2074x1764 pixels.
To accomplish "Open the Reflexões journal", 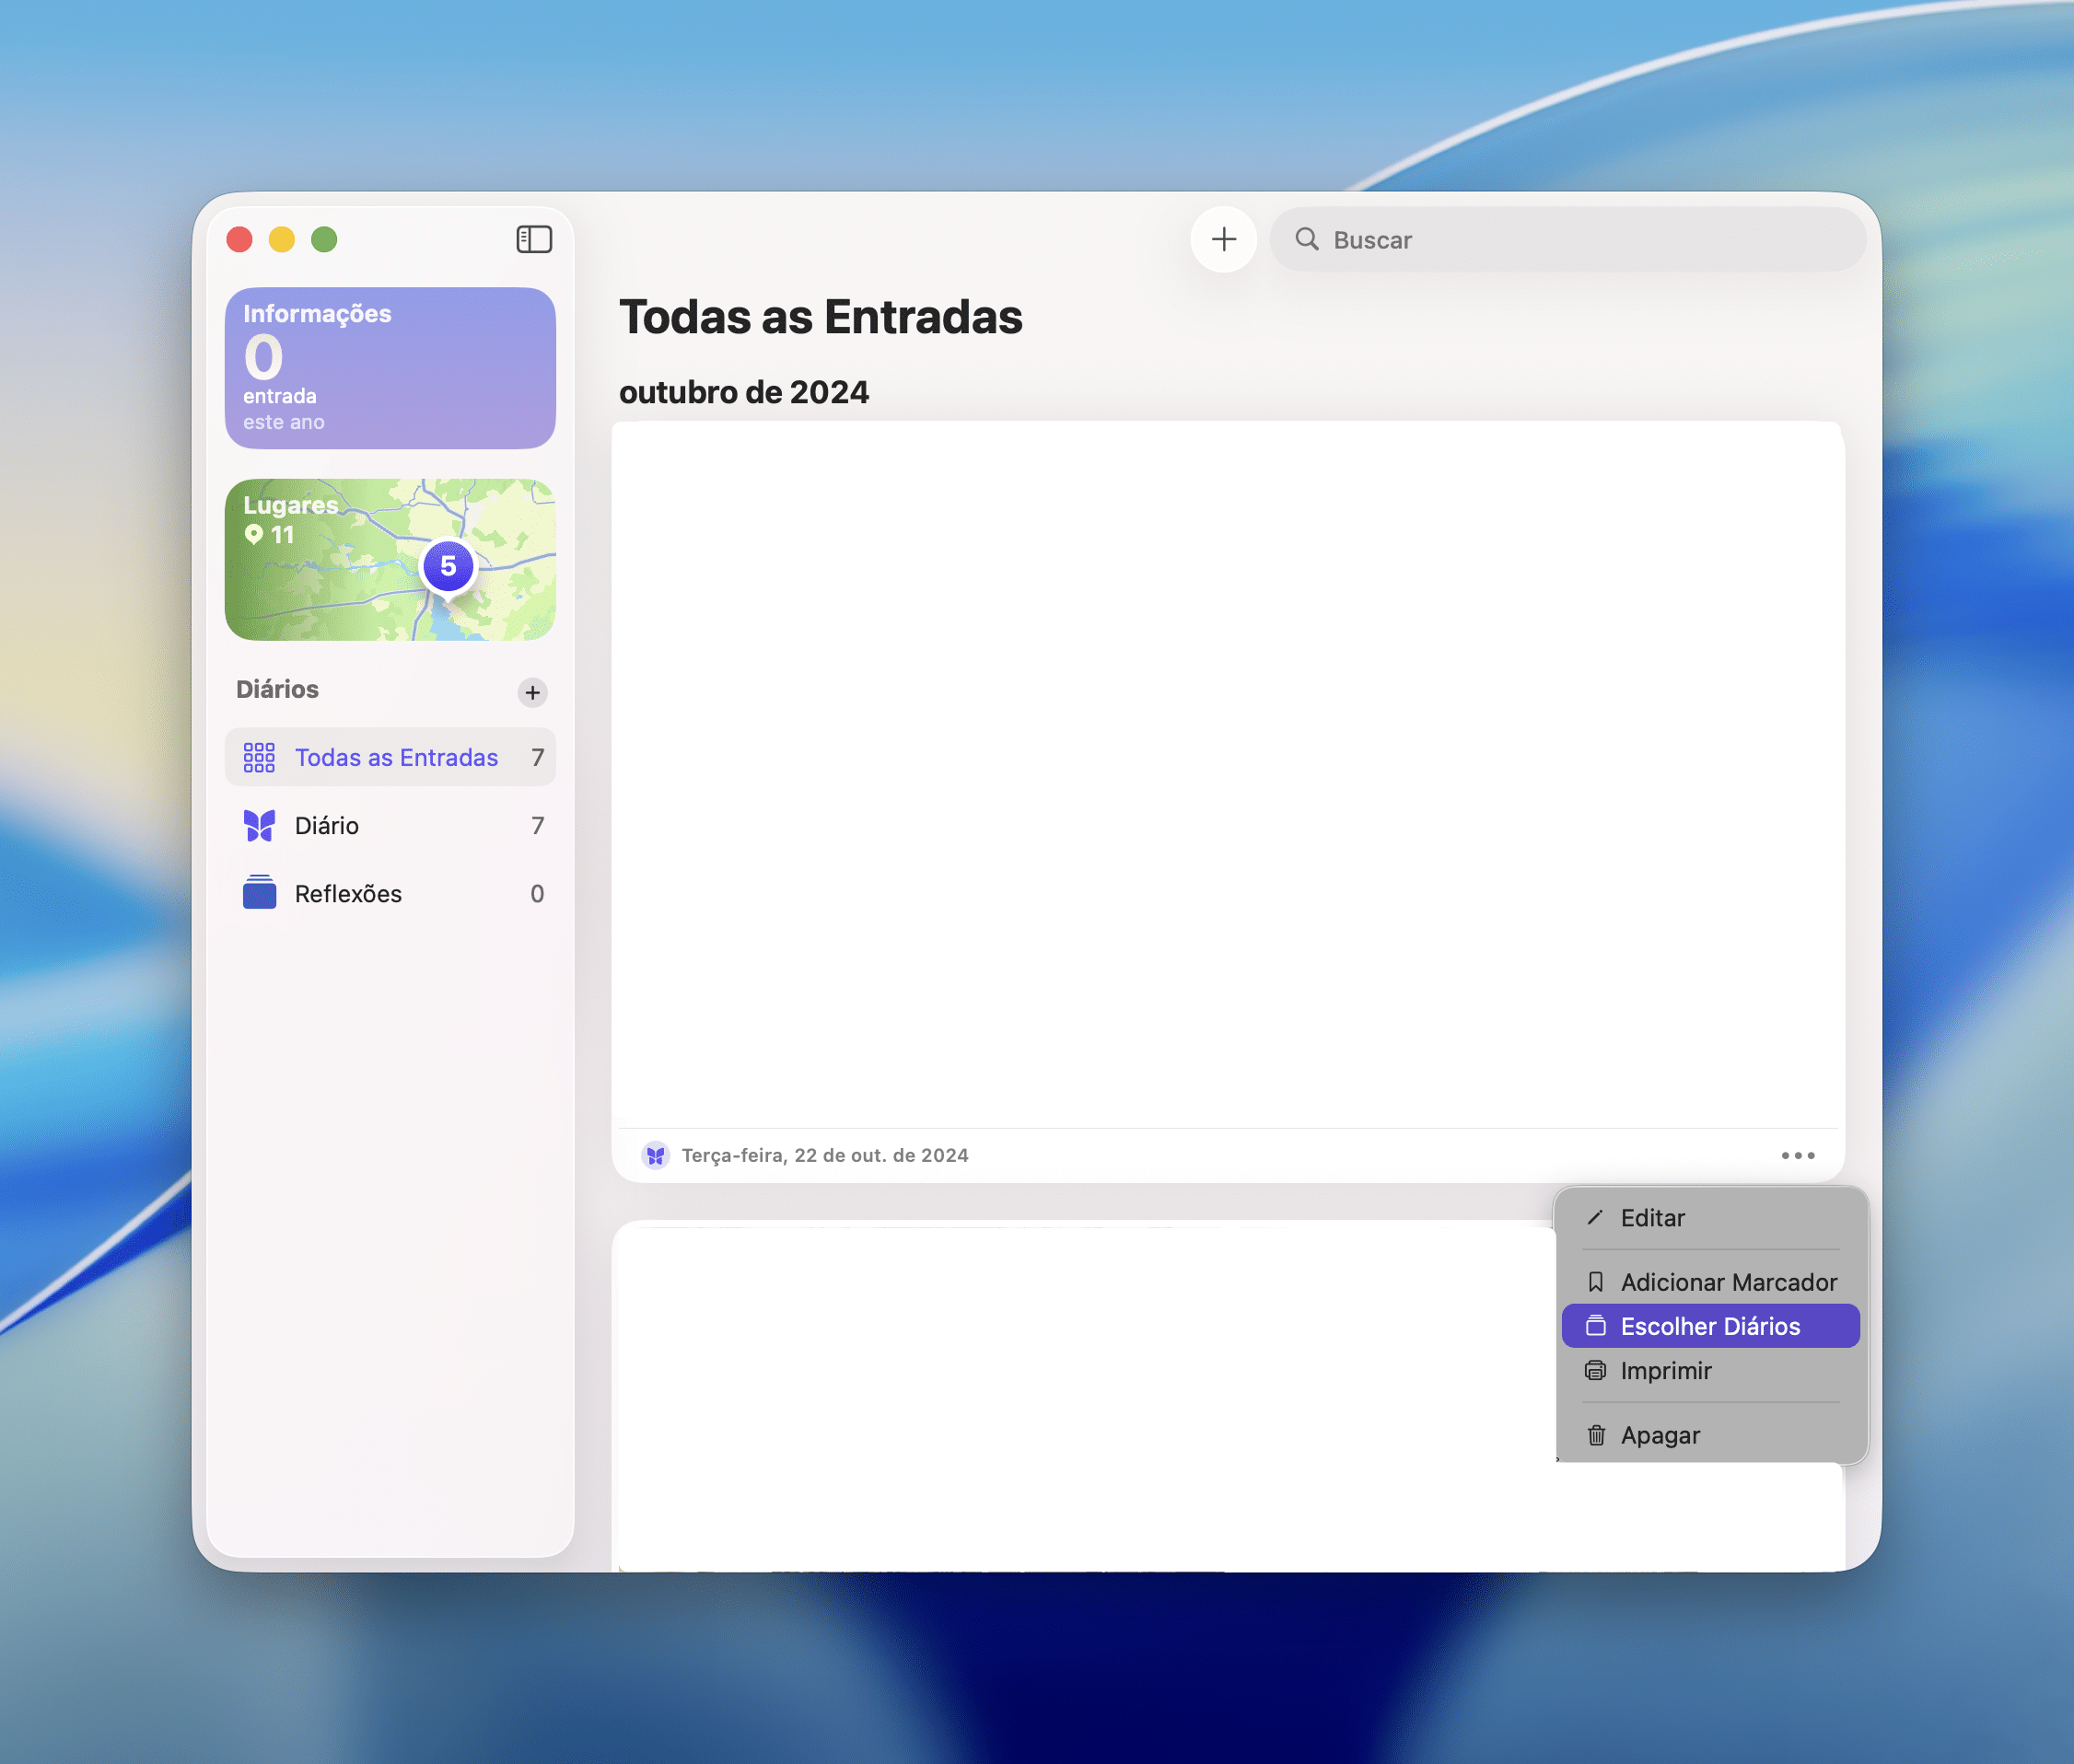I will (x=347, y=893).
